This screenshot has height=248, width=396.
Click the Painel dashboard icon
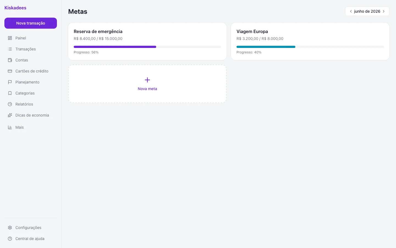pyautogui.click(x=10, y=38)
